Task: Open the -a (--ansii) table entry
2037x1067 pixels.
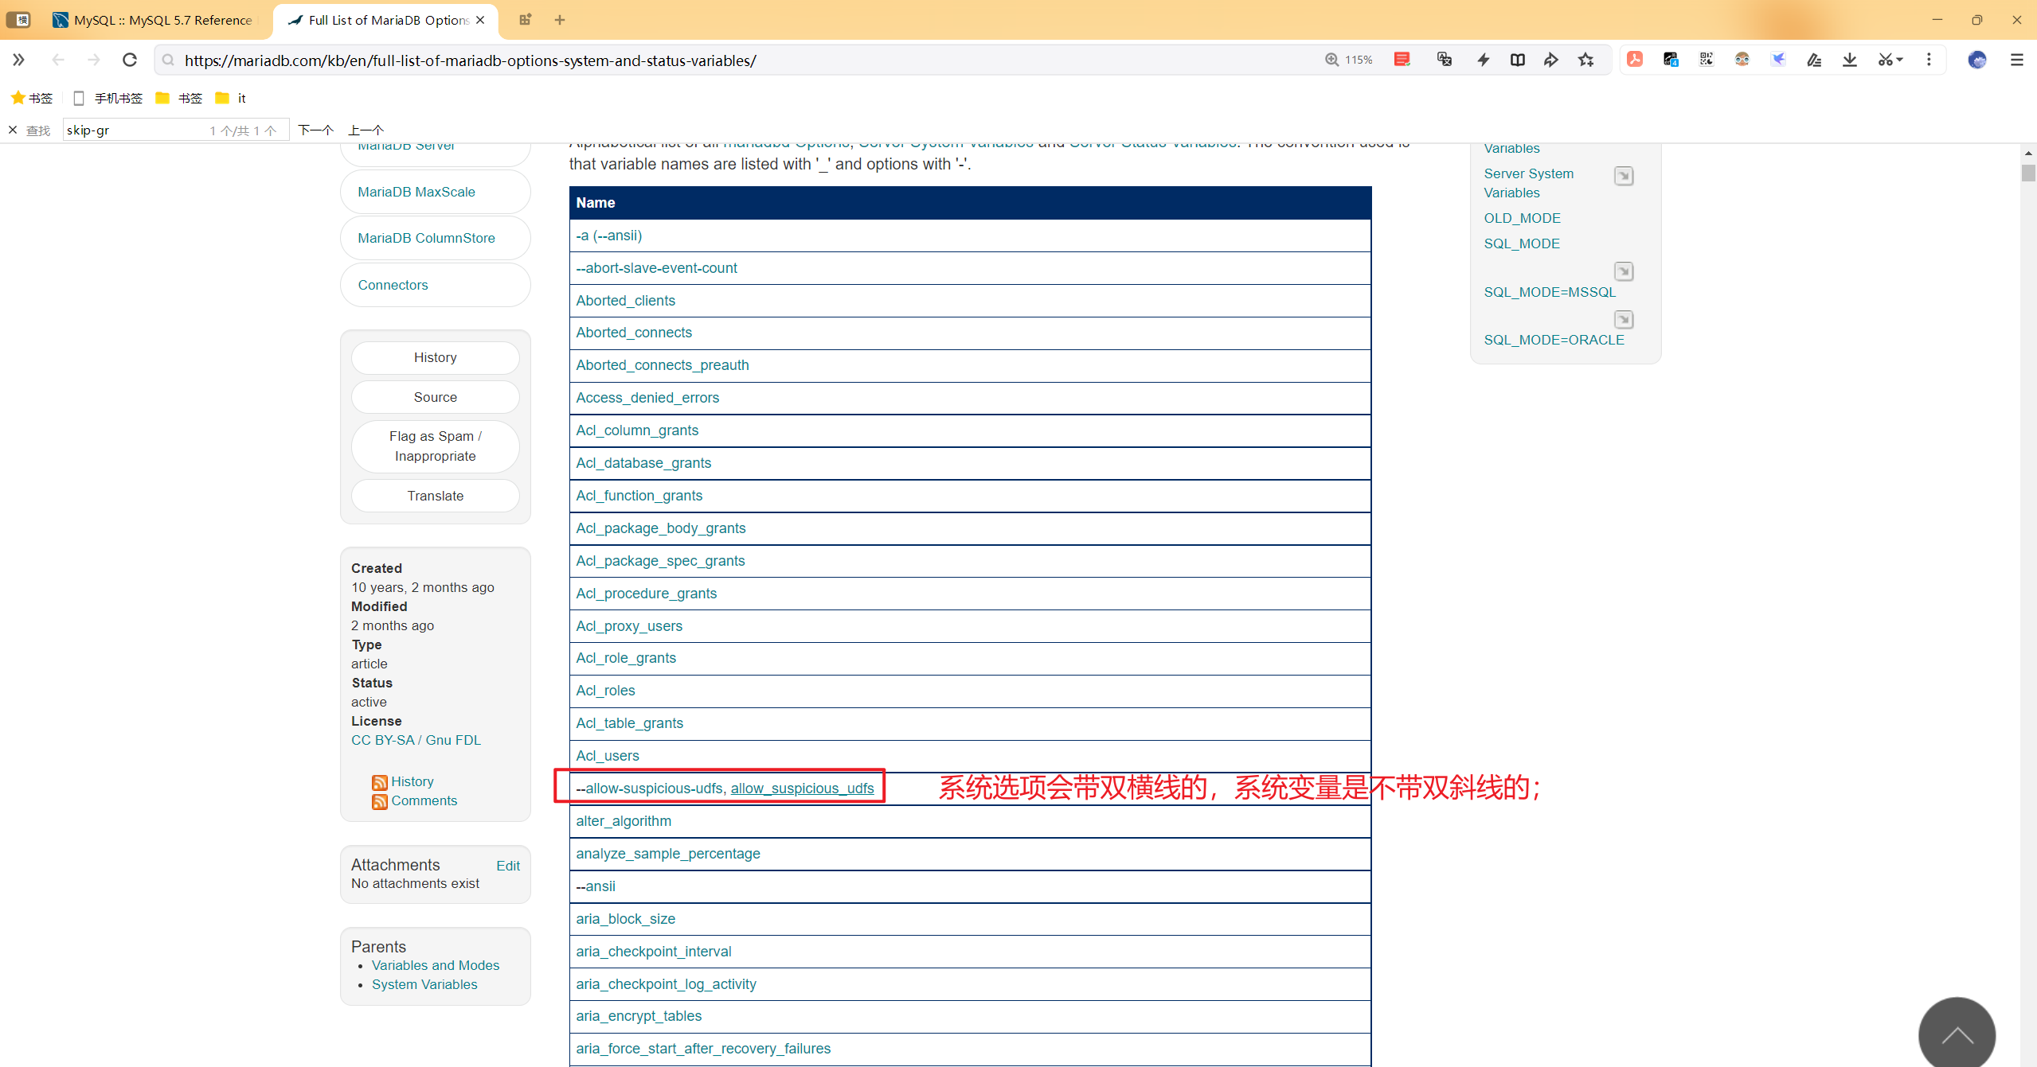Action: pos(609,236)
